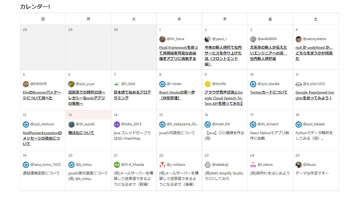Click @sysi_takada's avatar icon
The height and width of the screenshot is (199, 360).
click(x=298, y=124)
